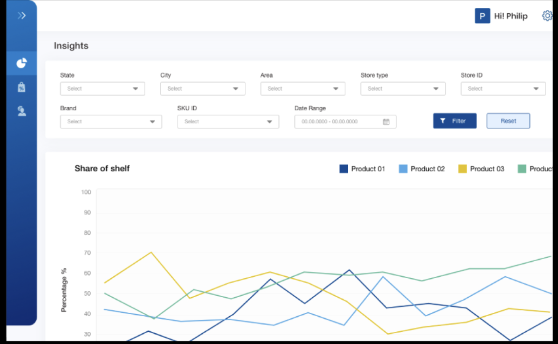
Task: Expand the Area dropdown
Action: [x=303, y=89]
